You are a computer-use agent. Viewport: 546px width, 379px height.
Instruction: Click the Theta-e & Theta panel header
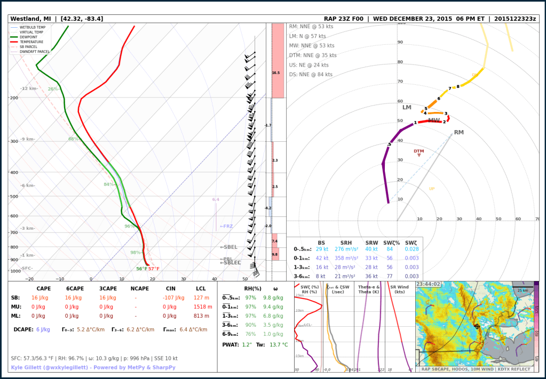[369, 289]
